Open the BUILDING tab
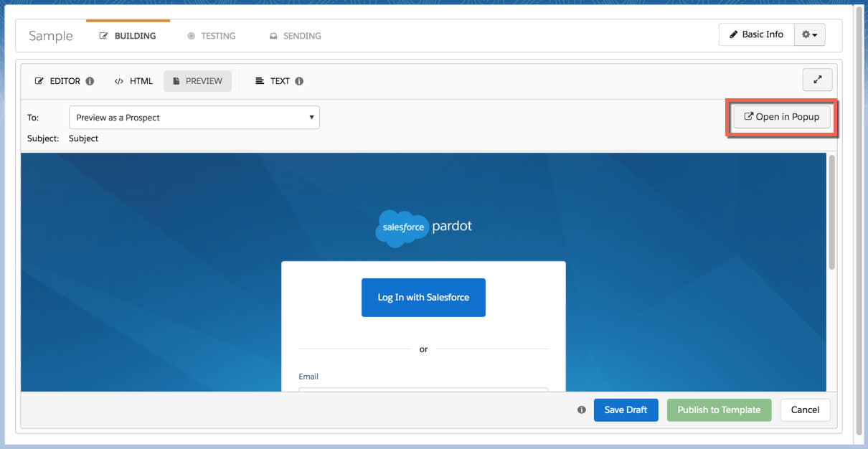The width and height of the screenshot is (868, 449). coord(128,36)
